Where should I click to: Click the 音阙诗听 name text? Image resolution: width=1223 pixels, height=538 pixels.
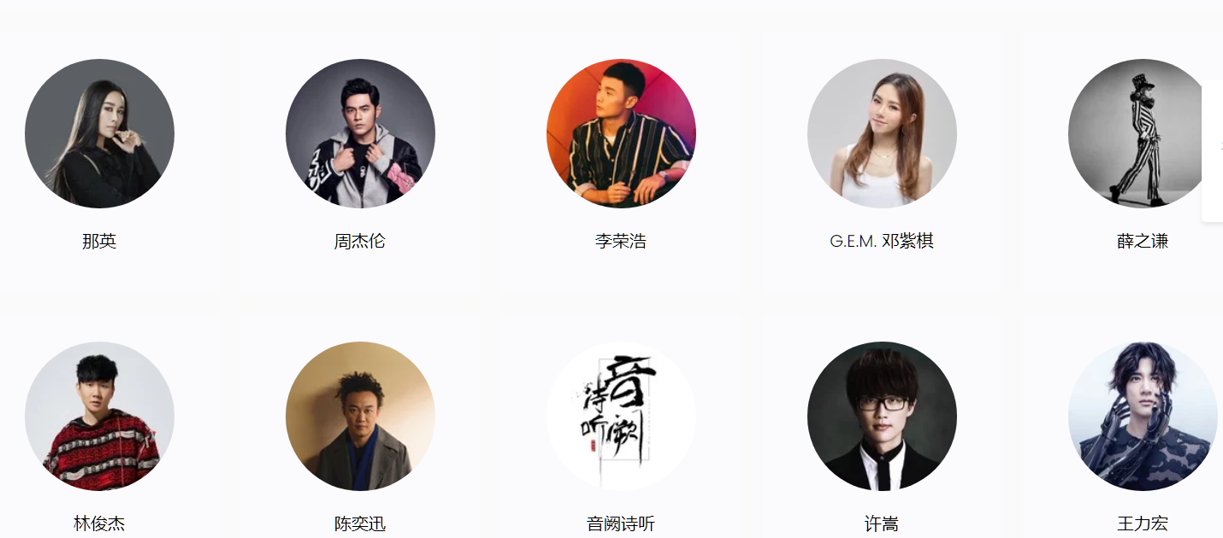tap(621, 524)
